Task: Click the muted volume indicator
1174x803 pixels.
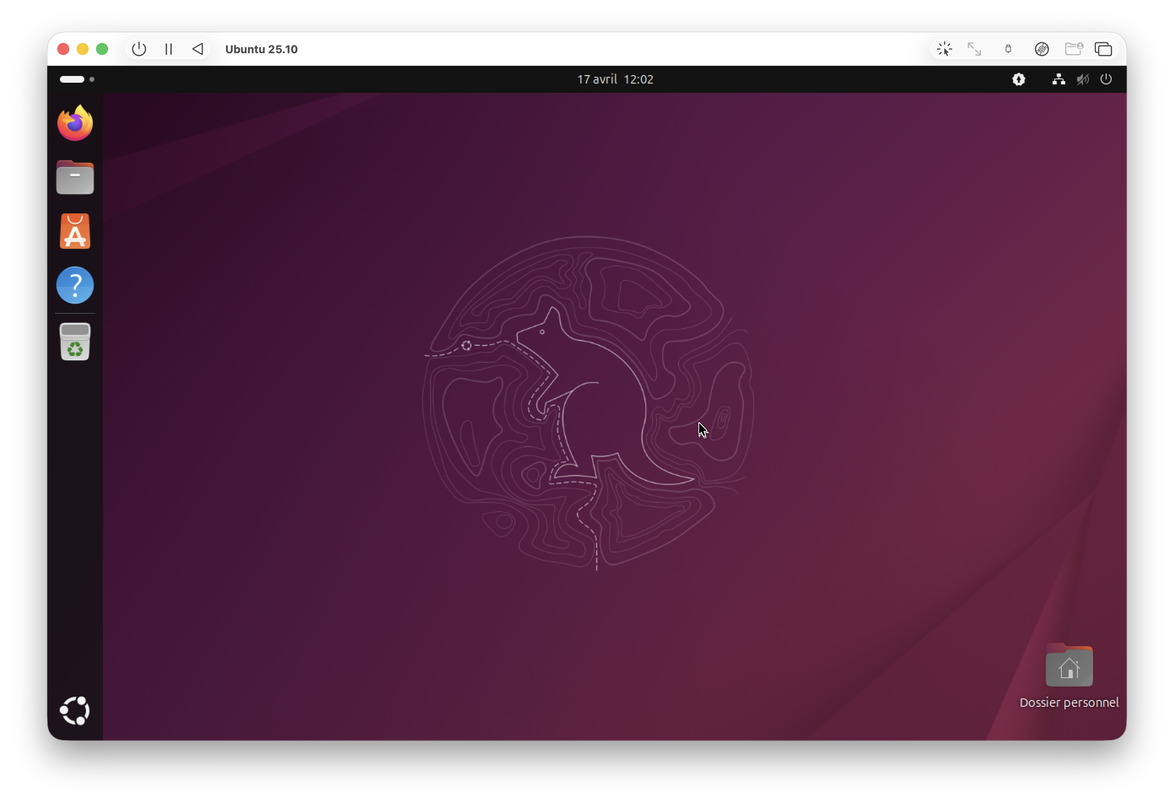Action: [x=1082, y=79]
